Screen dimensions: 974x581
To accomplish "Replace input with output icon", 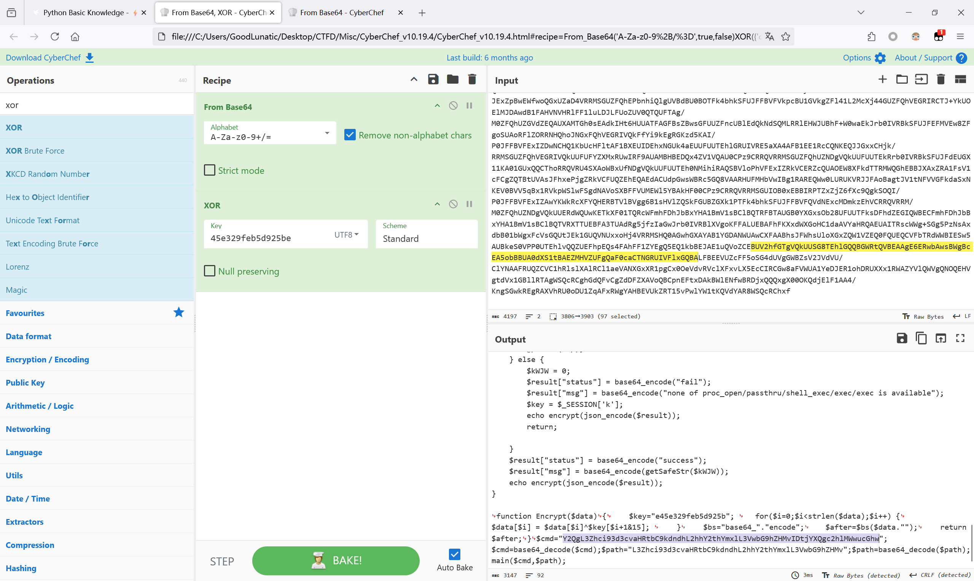I will click(x=941, y=338).
